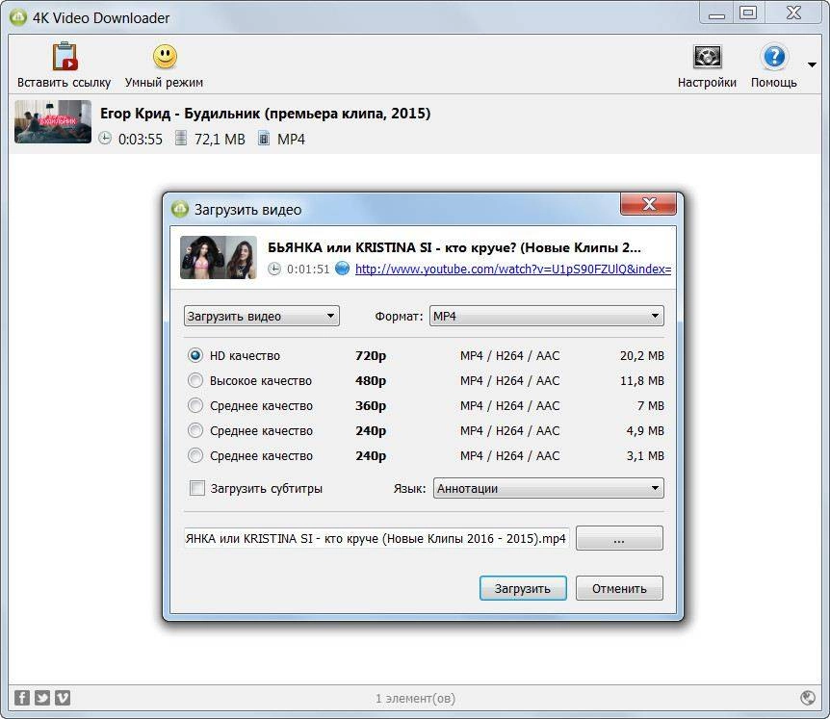Viewport: 830px width, 719px height.
Task: Select Среднее качество 240p 3,1 MB option
Action: tap(195, 455)
